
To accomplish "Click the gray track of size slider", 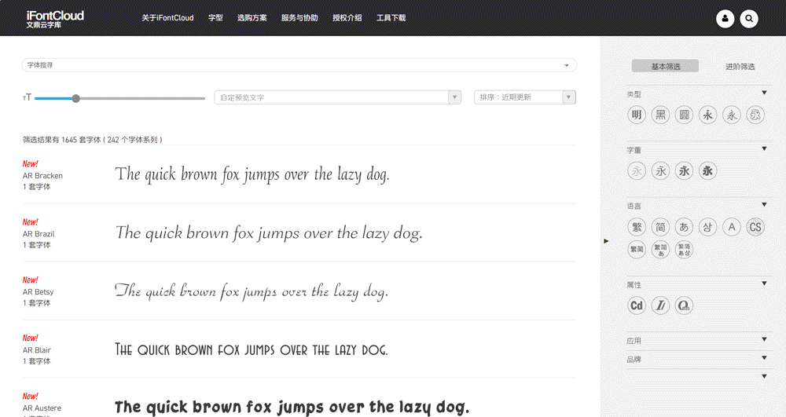I will pyautogui.click(x=142, y=99).
